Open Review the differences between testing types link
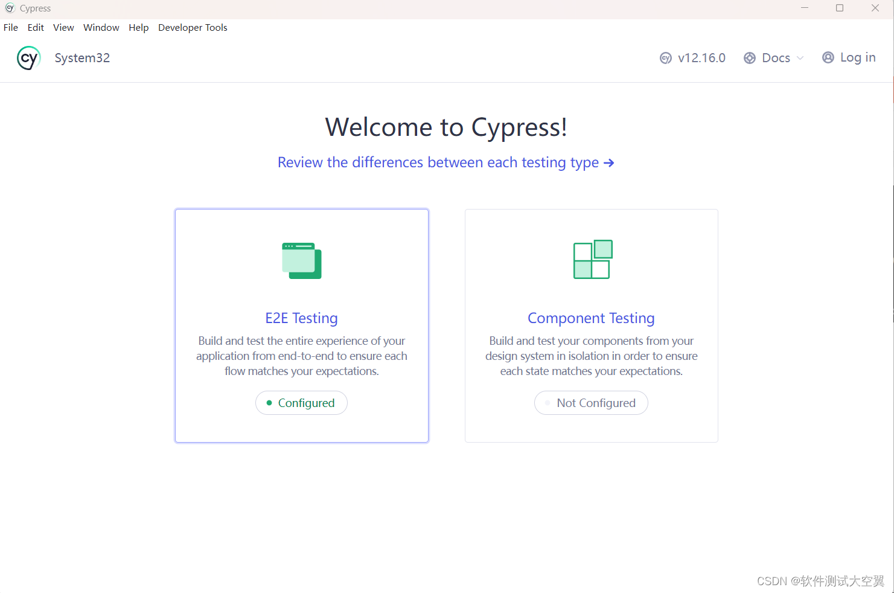894x593 pixels. tap(446, 162)
